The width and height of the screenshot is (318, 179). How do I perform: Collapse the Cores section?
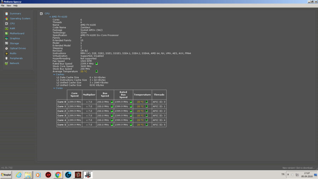pos(54,88)
